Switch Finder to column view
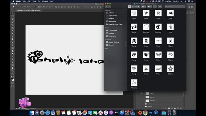Viewport: 206px width, 116px height. click(x=136, y=6)
